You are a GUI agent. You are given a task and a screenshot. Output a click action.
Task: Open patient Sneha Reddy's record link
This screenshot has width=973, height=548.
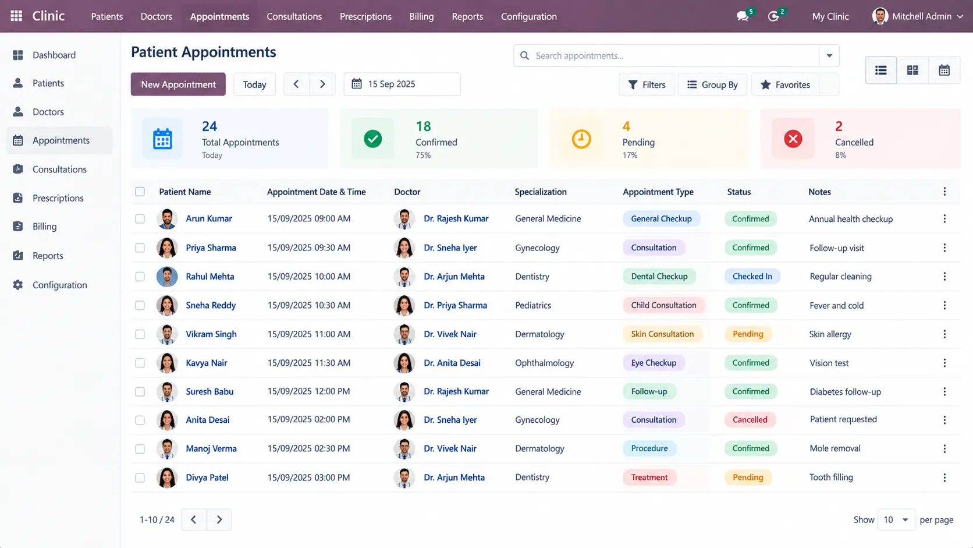pyautogui.click(x=211, y=305)
